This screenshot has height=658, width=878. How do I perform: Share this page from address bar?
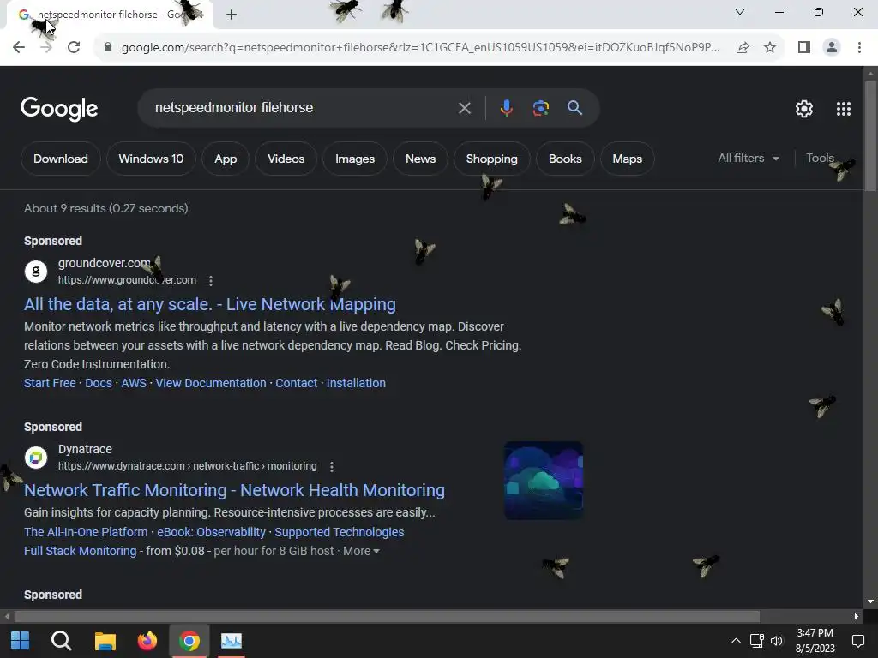click(743, 48)
